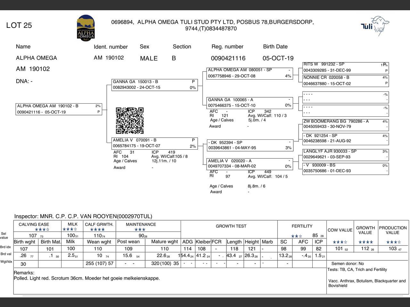This screenshot has width=410, height=307.
Task: Click the Tuli cattle head logo
Action: [375, 26]
